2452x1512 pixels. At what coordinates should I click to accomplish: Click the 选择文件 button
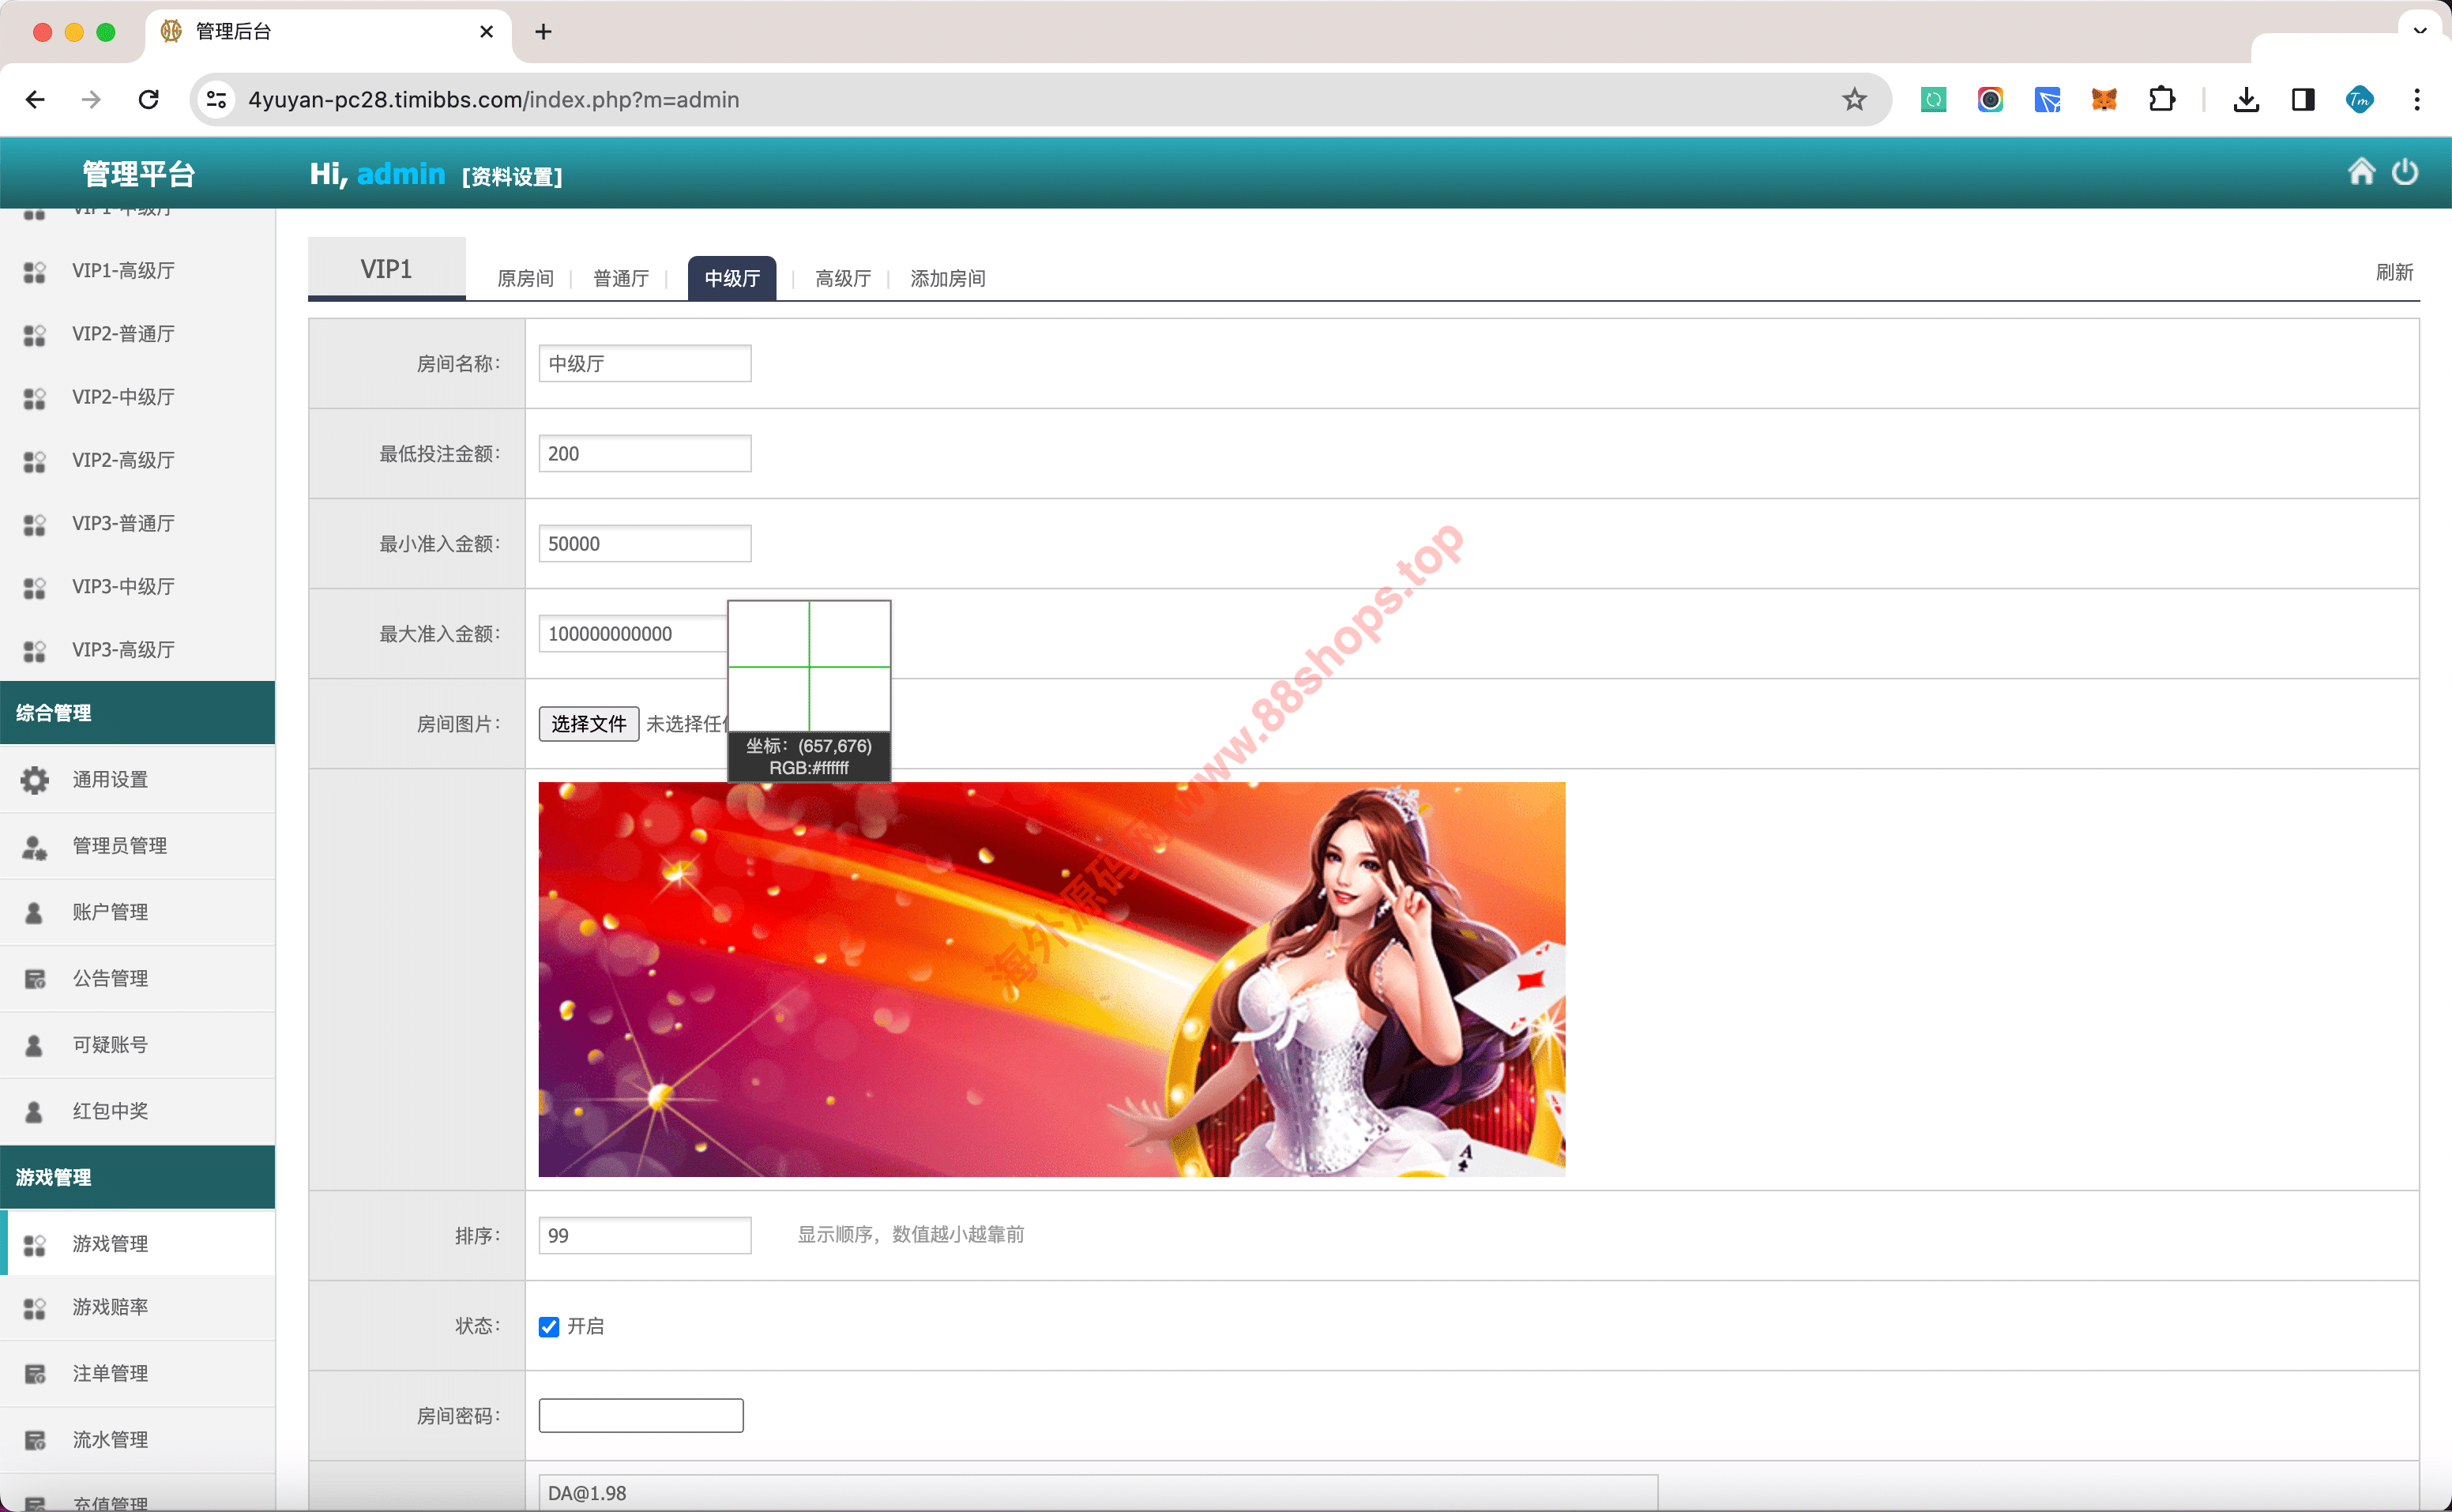[588, 724]
